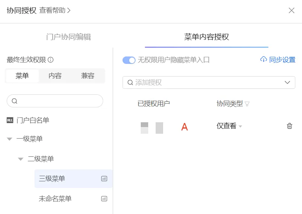
Task: Click the chart icon on 未命名菜单 row
Action: (104, 199)
